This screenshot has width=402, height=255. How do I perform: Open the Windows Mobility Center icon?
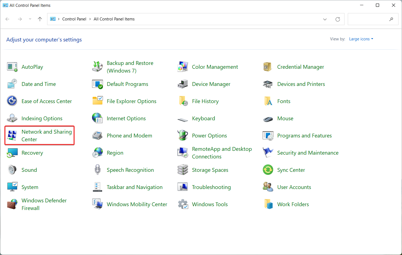pyautogui.click(x=97, y=204)
